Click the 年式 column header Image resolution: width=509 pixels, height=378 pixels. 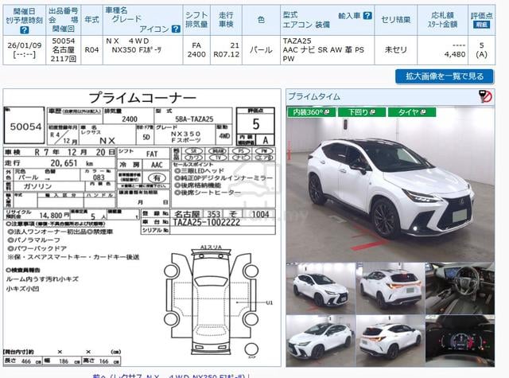(91, 20)
